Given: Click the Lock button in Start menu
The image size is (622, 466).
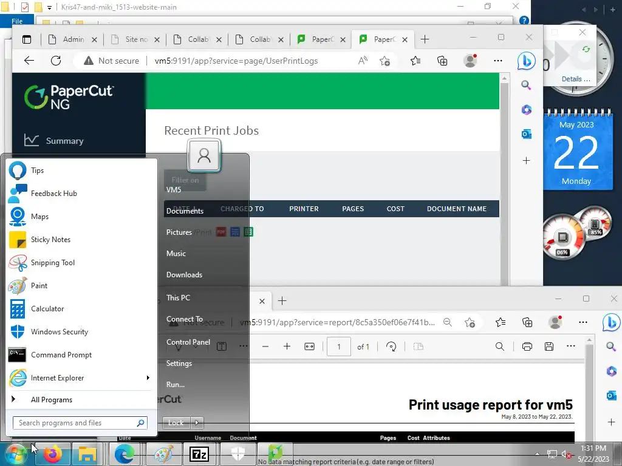Looking at the screenshot, I should pos(176,423).
